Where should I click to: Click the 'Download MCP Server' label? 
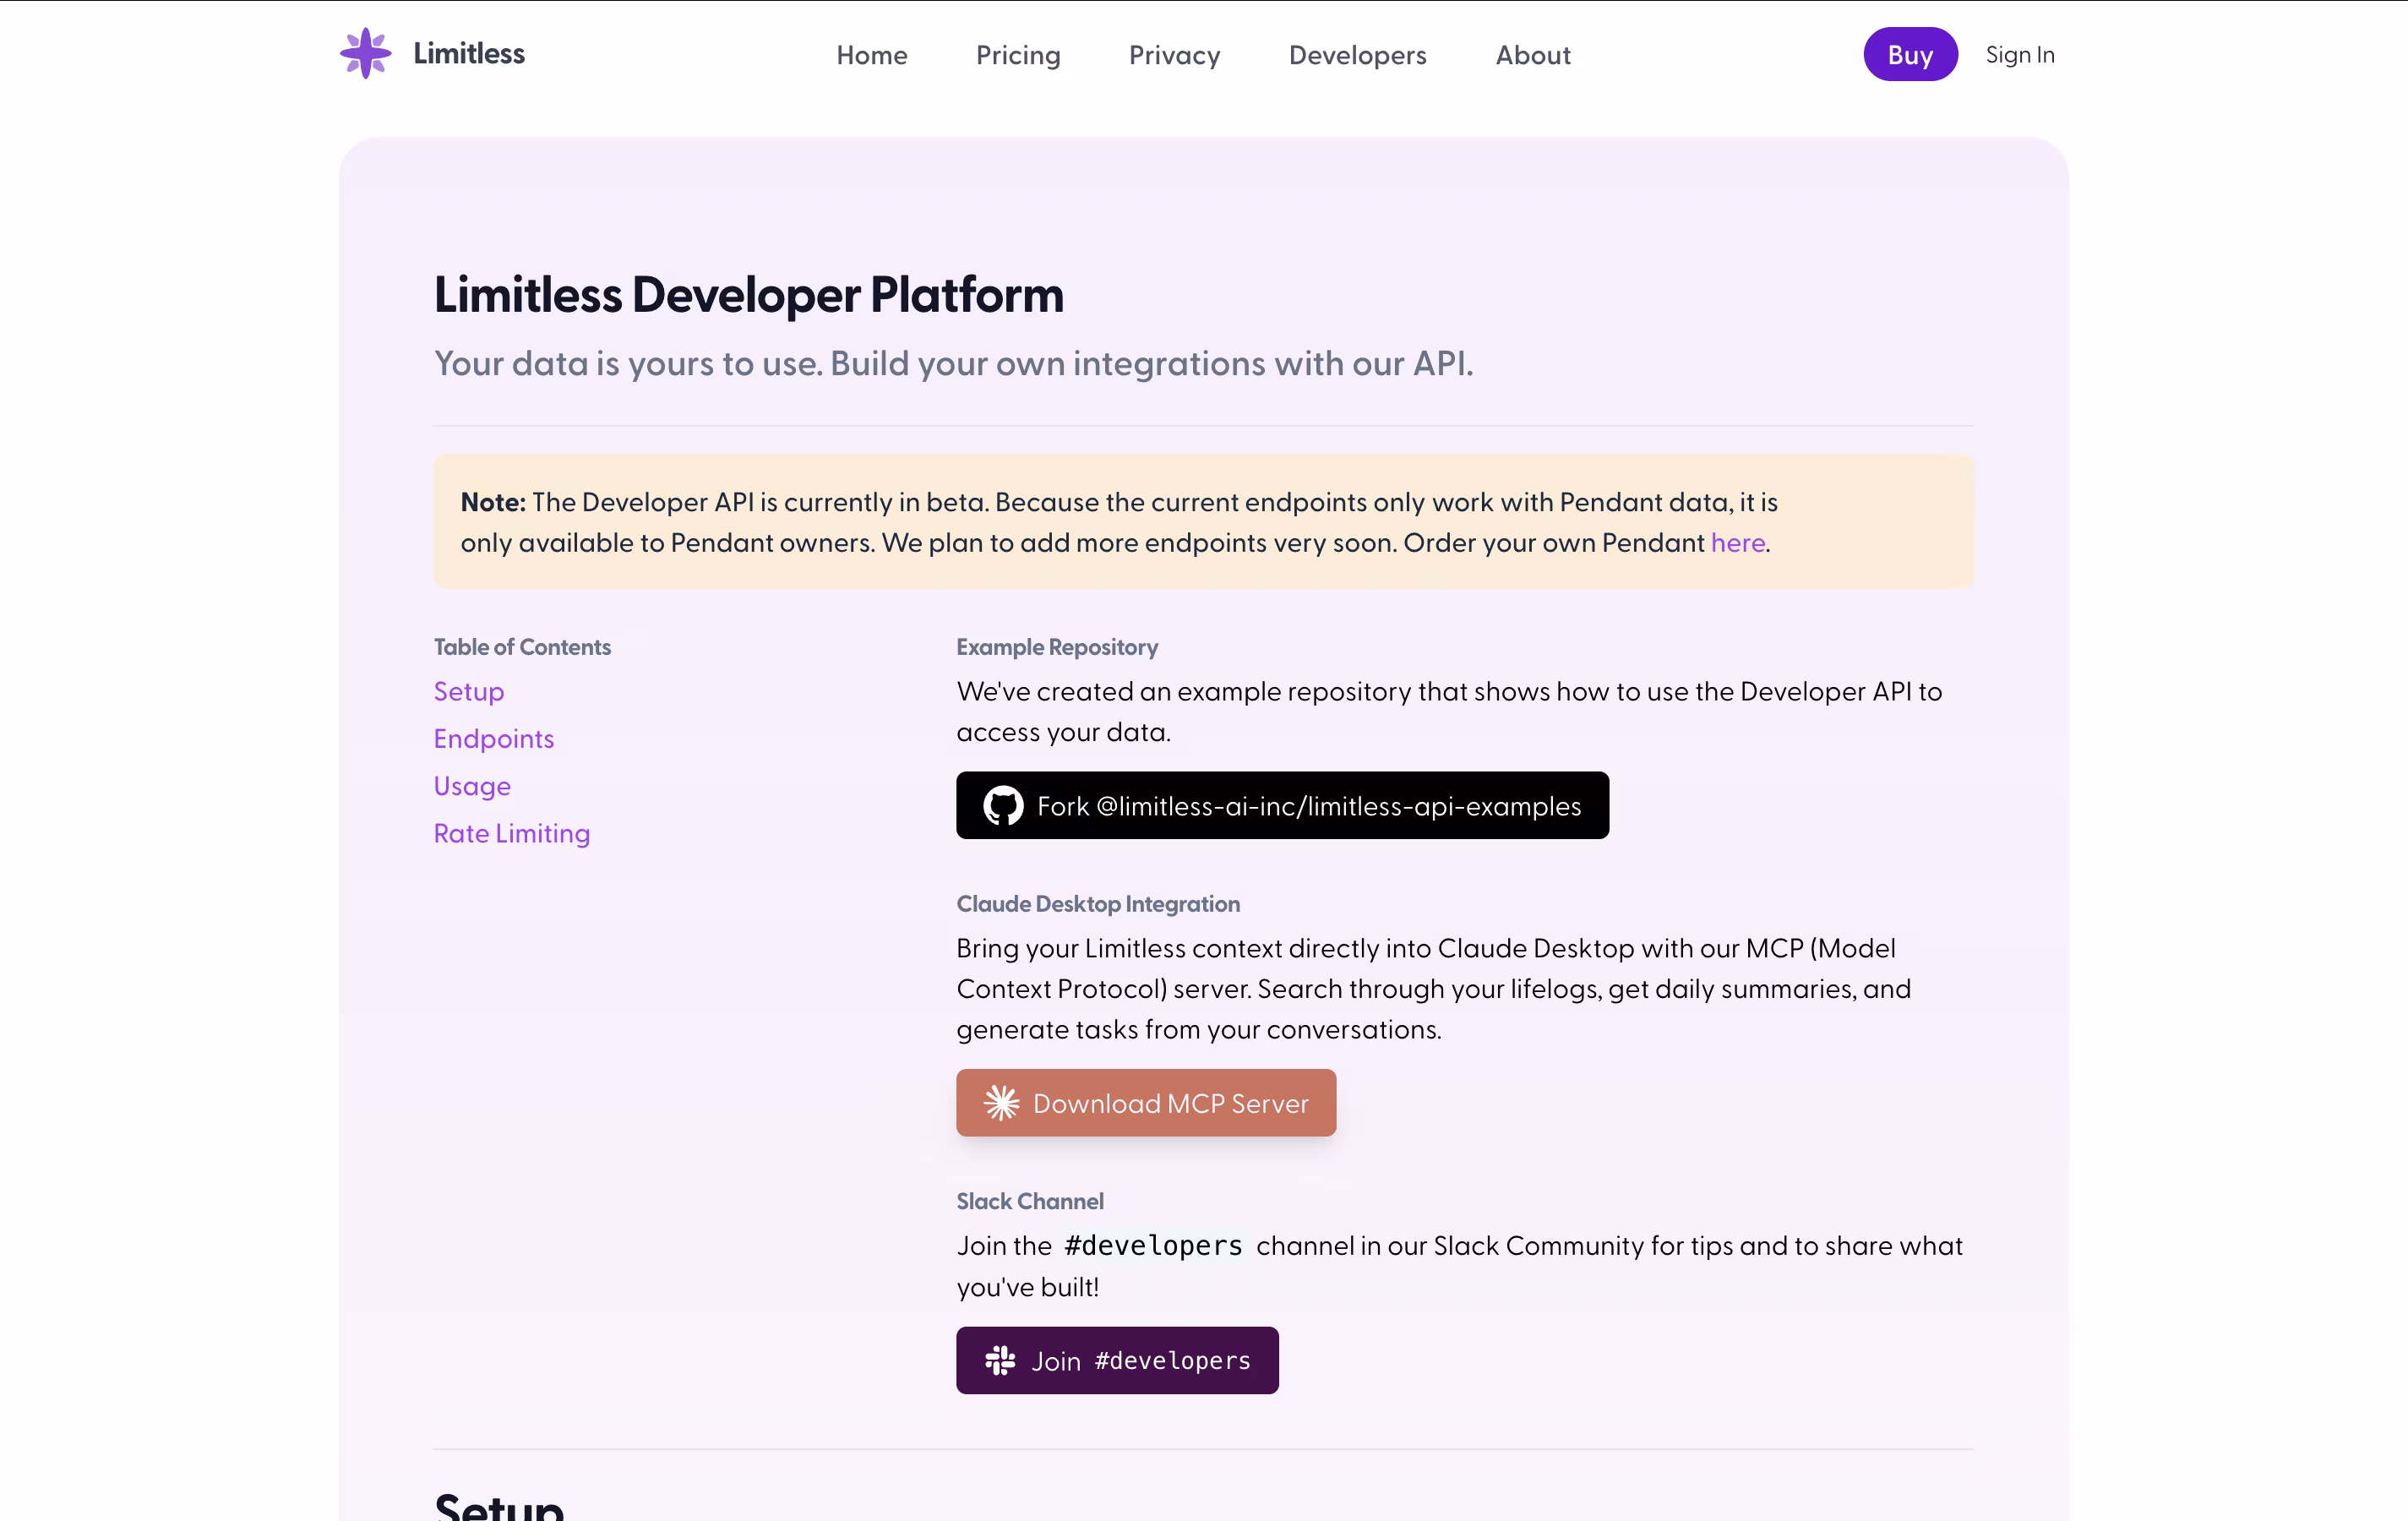click(1170, 1103)
